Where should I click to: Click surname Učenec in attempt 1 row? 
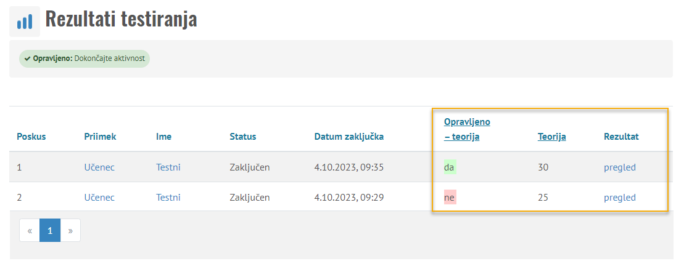click(x=99, y=167)
